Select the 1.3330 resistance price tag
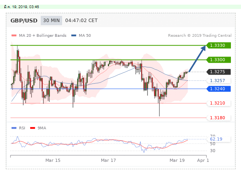This screenshot has height=175, width=241. [218, 45]
